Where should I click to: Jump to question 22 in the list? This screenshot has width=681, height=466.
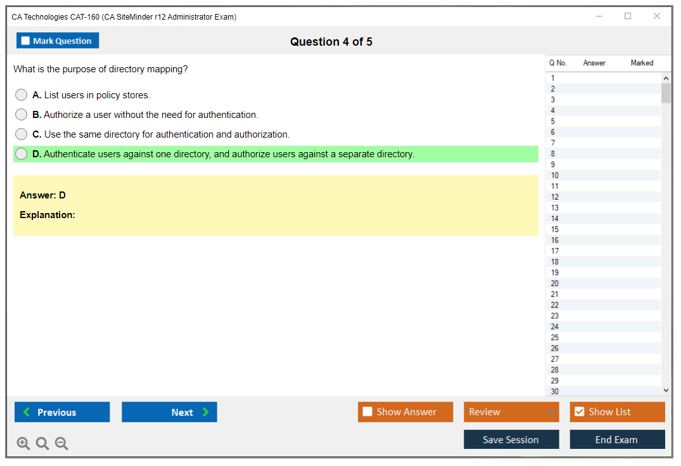pos(555,305)
